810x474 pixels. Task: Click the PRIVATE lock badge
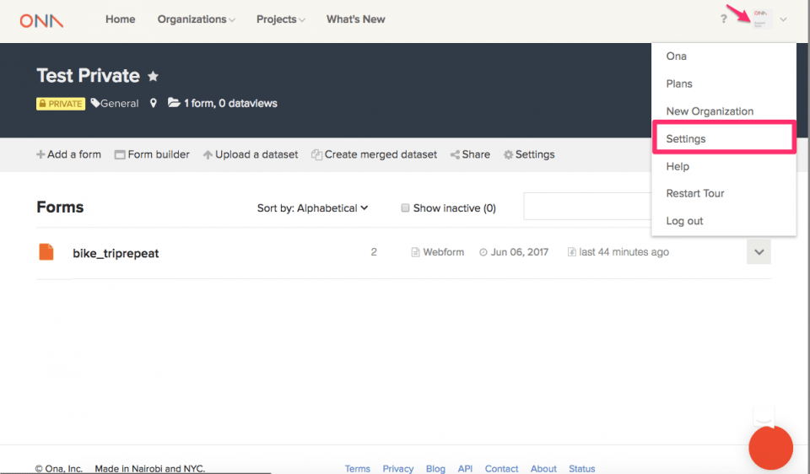61,104
